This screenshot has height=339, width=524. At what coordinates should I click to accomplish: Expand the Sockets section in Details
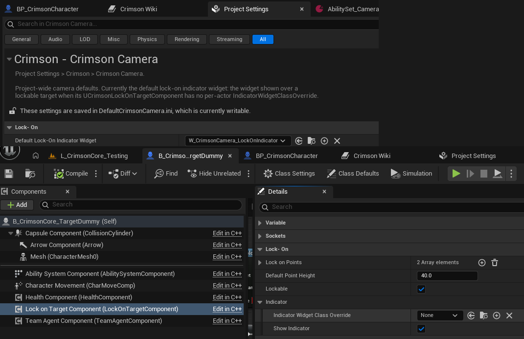260,236
